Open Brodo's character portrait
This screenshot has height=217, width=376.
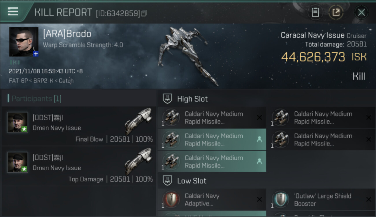pos(24,42)
